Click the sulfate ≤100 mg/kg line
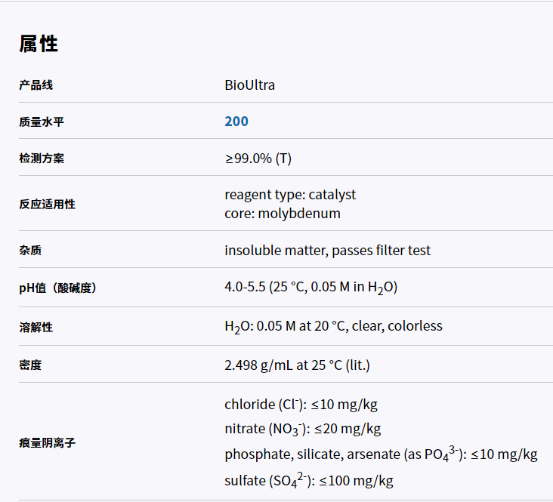This screenshot has height=502, width=553. pyautogui.click(x=308, y=480)
